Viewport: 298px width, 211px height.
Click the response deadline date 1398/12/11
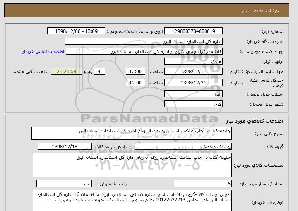pyautogui.click(x=193, y=72)
